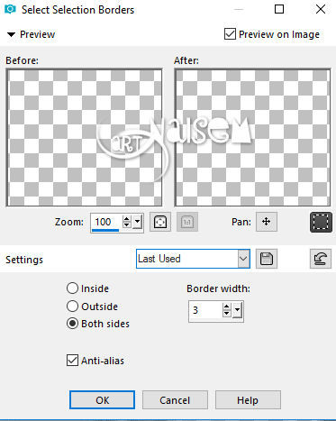Click the Pan navigate crosshair icon
This screenshot has width=336, height=421.
267,222
